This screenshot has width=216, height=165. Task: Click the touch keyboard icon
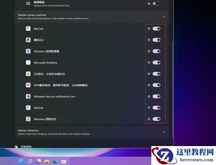pos(28,4)
